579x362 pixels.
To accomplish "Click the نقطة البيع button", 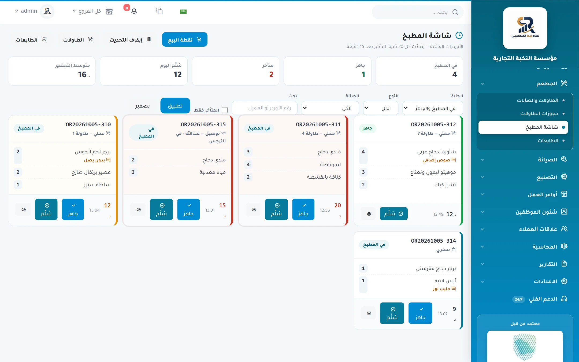I will click(x=185, y=39).
